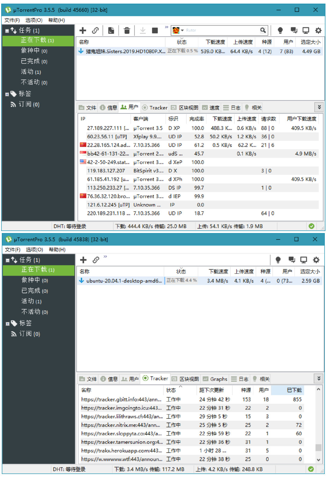Viewport: 326px width, 477px height.
Task: Open the chat bubbles icon in build 45660 toolbar
Action: click(x=293, y=30)
